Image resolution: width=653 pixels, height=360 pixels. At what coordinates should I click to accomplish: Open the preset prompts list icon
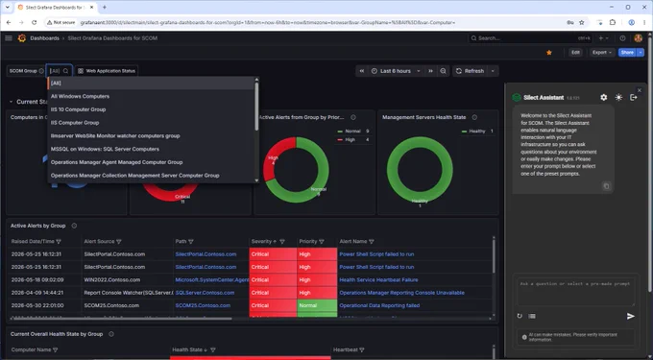(x=532, y=316)
